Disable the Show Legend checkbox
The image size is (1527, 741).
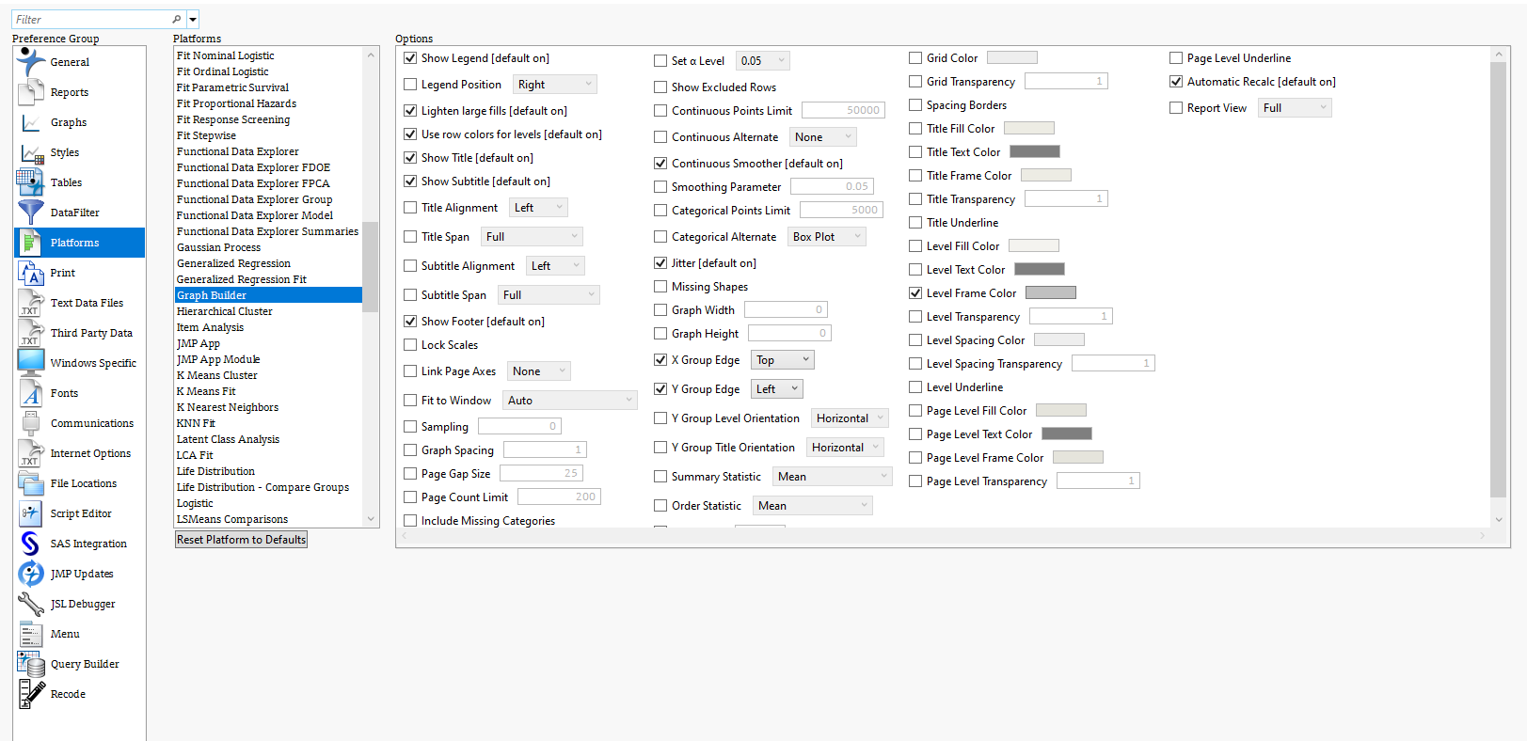point(410,58)
